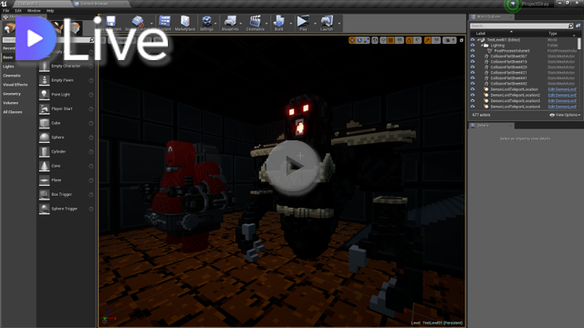Hide CollisionFlatSheet367 with its eye icon

(473, 56)
